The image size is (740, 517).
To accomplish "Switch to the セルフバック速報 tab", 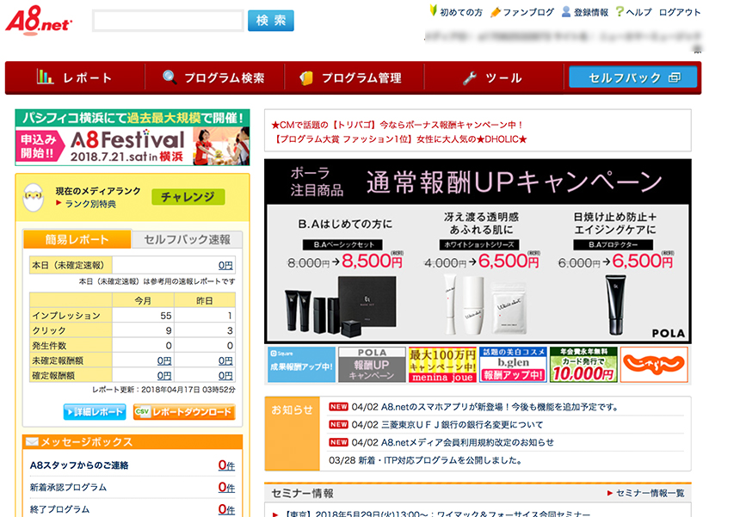I will coord(187,240).
